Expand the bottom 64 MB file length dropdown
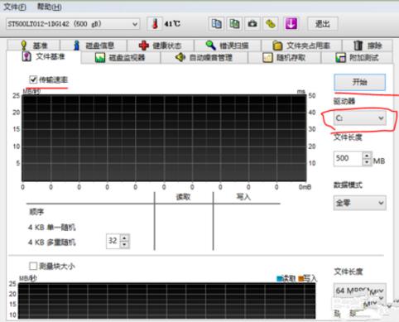Viewport: 399px width, 322px height. 359,291
